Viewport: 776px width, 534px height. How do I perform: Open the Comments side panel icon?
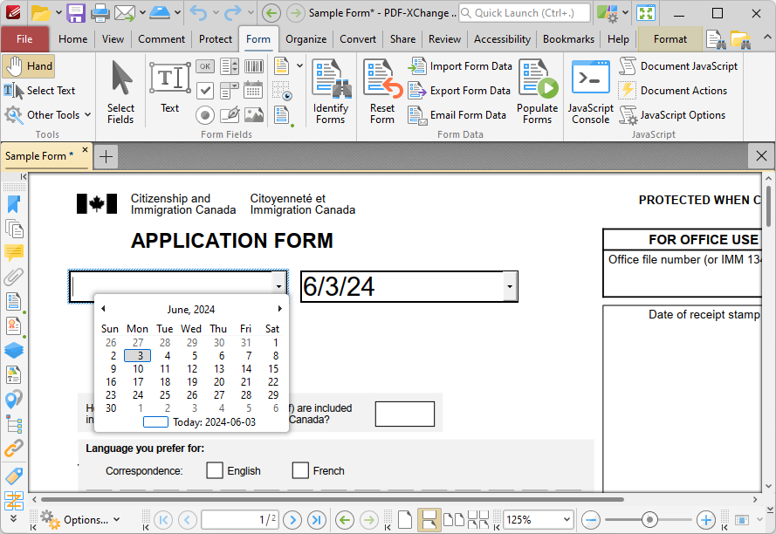[13, 253]
